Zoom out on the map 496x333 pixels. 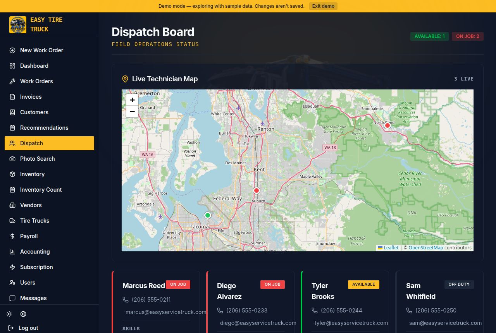132,112
